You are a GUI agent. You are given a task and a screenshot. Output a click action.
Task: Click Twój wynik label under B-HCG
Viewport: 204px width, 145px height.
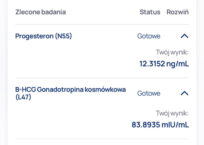pyautogui.click(x=172, y=113)
